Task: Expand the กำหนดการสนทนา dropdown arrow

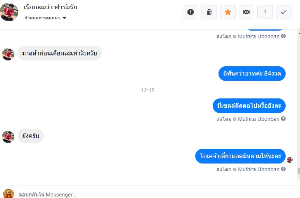Action: 64,18
